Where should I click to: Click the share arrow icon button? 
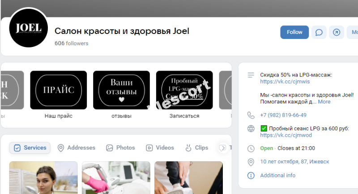tap(337, 32)
